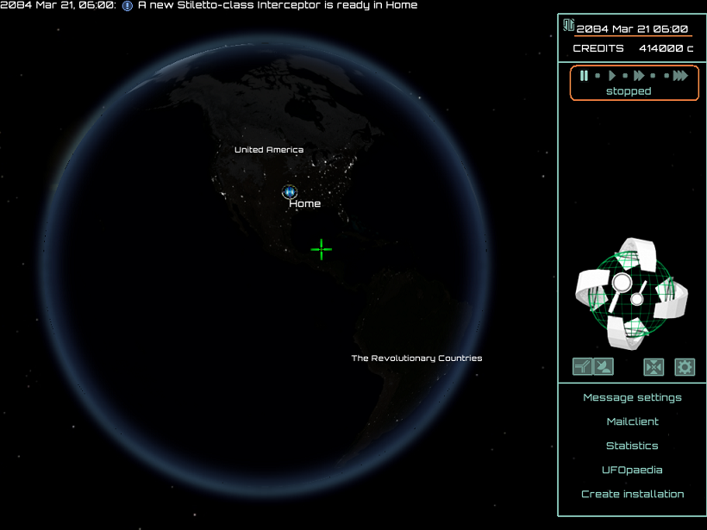Click the 414000 c credits value
This screenshot has width=707, height=530.
pyautogui.click(x=666, y=48)
